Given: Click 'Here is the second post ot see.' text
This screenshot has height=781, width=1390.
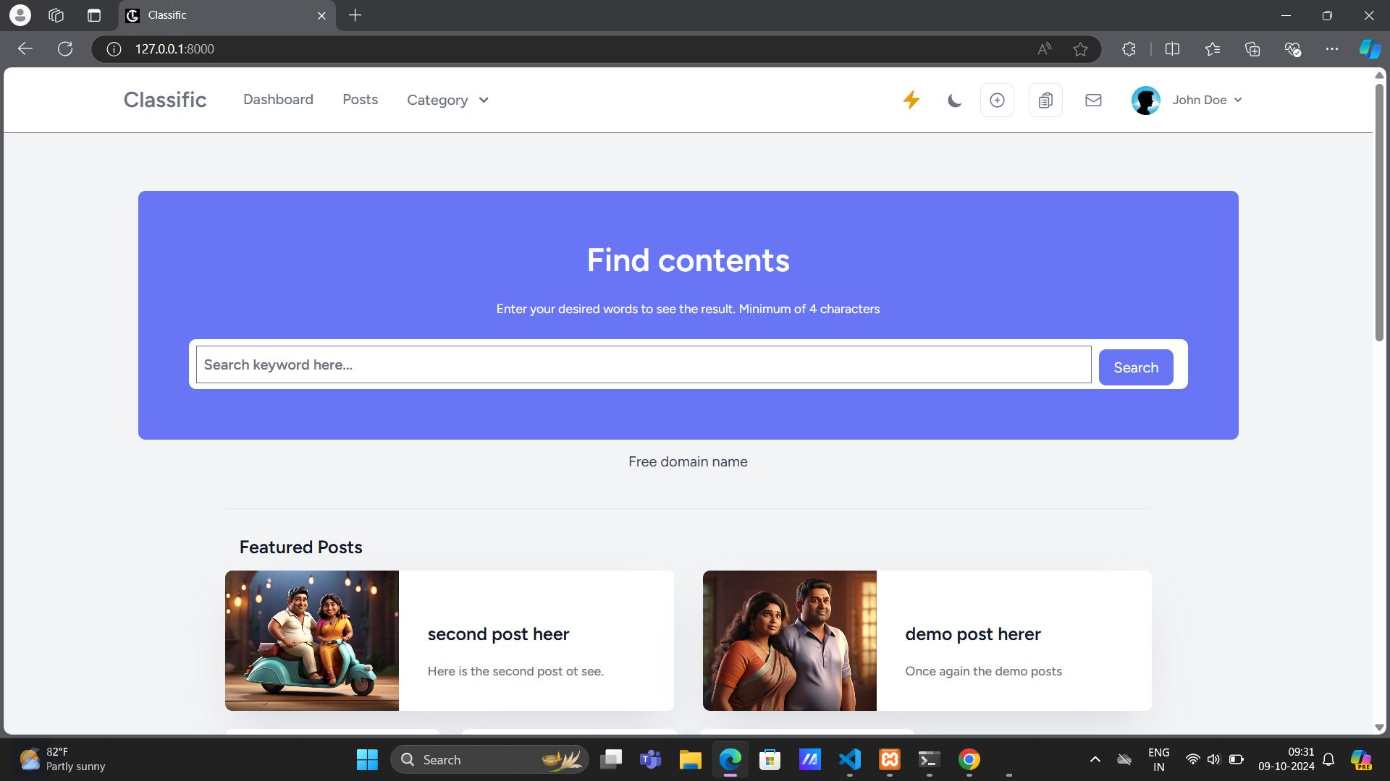Looking at the screenshot, I should (x=515, y=671).
